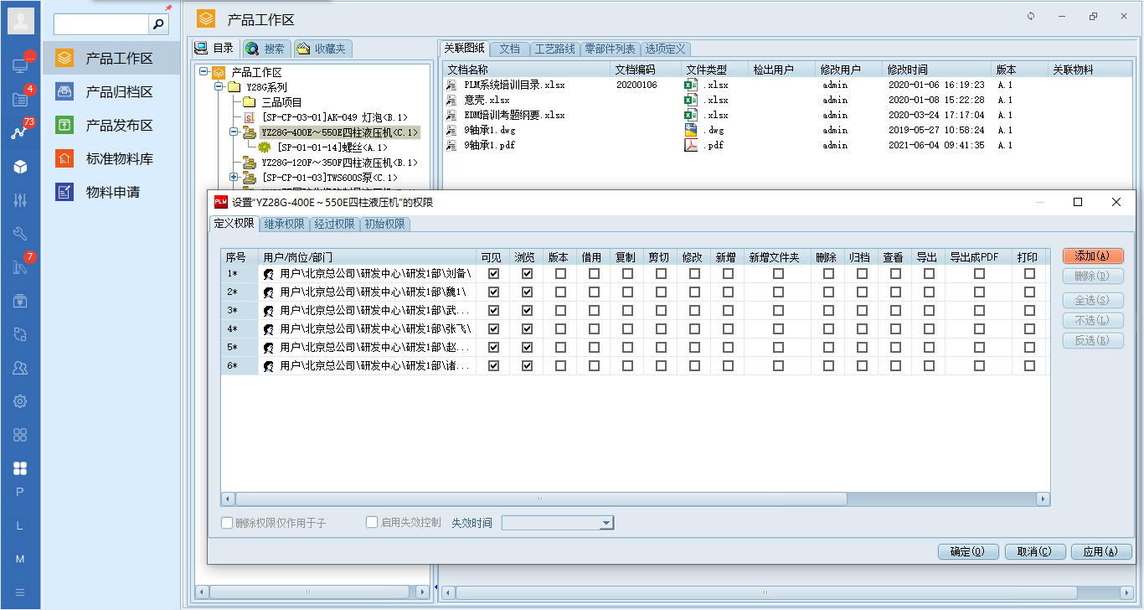1144x610 pixels.
Task: Click the wrench tool icon in far-left sidebar
Action: (19, 234)
